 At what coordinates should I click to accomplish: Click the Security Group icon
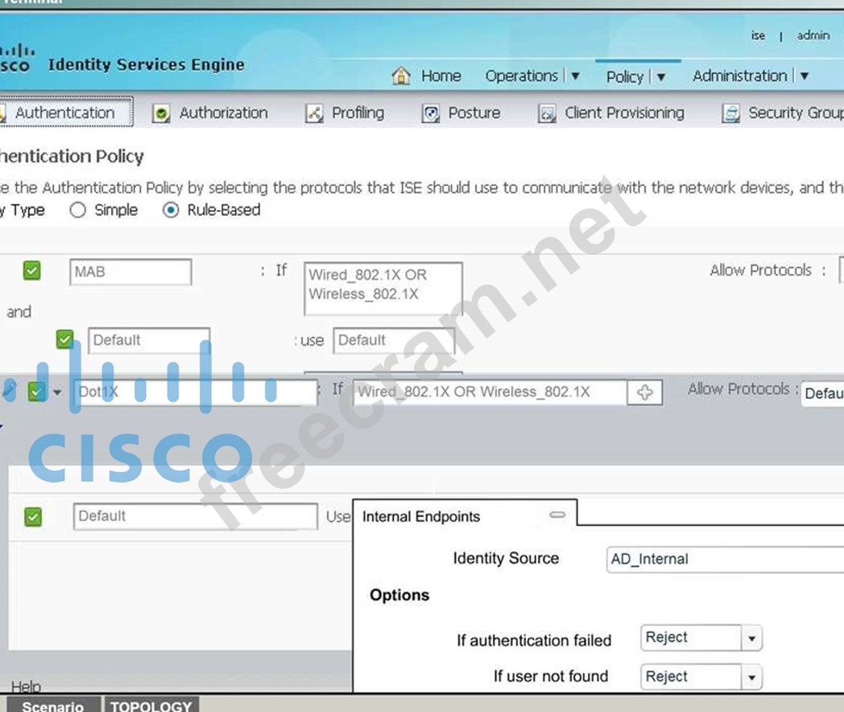[730, 114]
